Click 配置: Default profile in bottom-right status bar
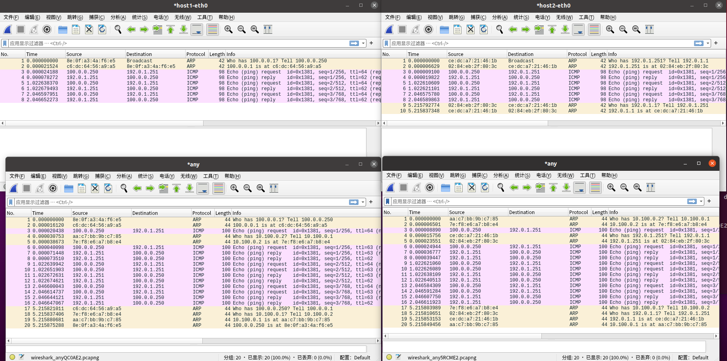This screenshot has height=361, width=727. (x=693, y=357)
